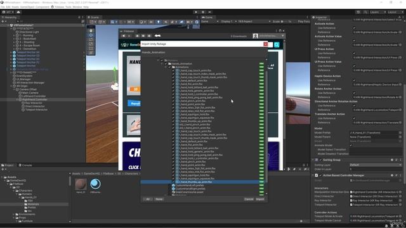Screen dimensions: 406x228
Task: Click the Pause button in Unity toolbar
Action: point(203,12)
